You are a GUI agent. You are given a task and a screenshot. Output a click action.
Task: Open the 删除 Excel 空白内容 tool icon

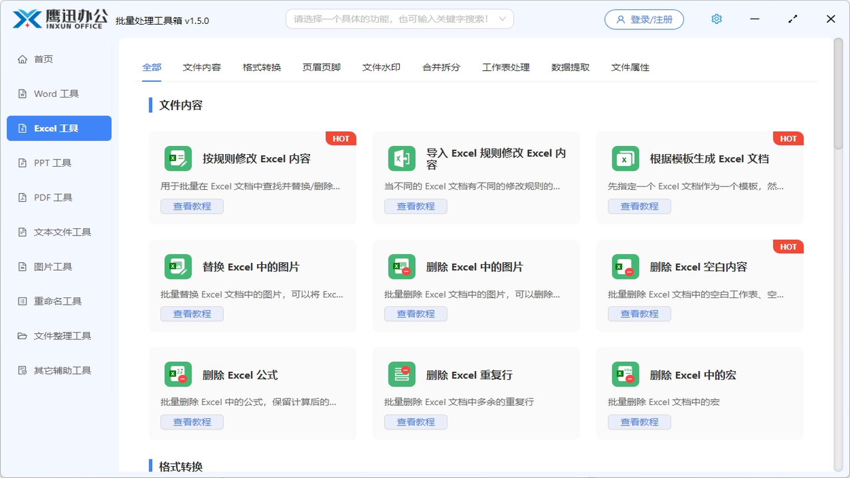coord(625,266)
